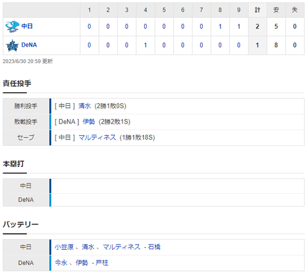
Task: Open winning pitcher 清水 profile link
Action: click(85, 106)
